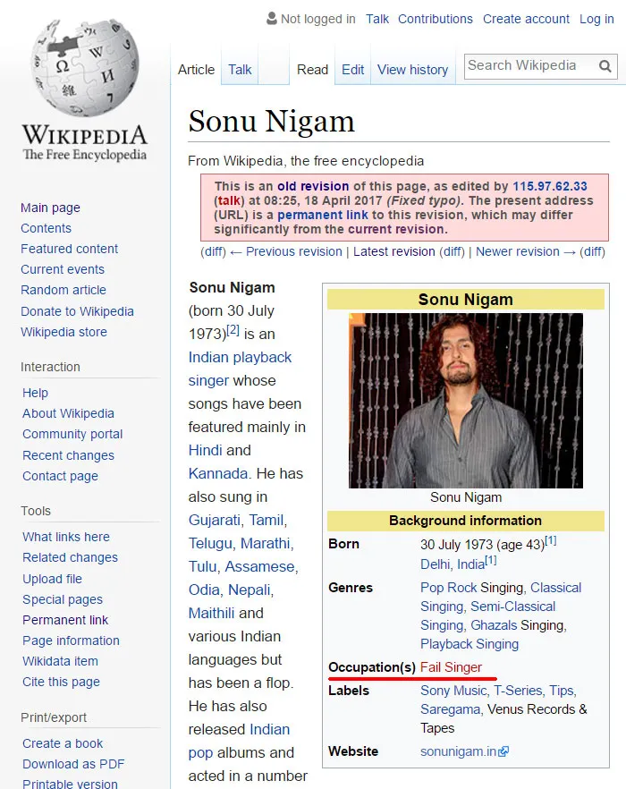626x789 pixels.
Task: Visit the sonunigam.in website link
Action: (x=459, y=751)
